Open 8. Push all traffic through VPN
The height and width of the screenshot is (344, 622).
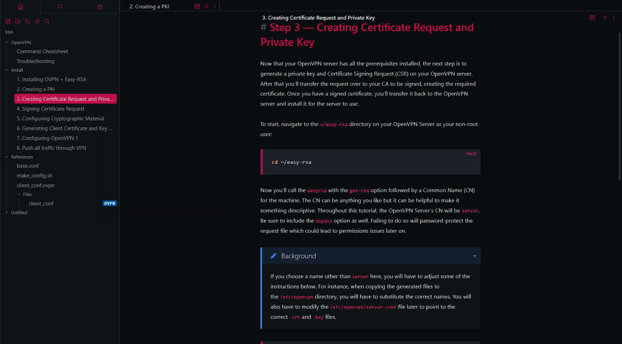(51, 148)
